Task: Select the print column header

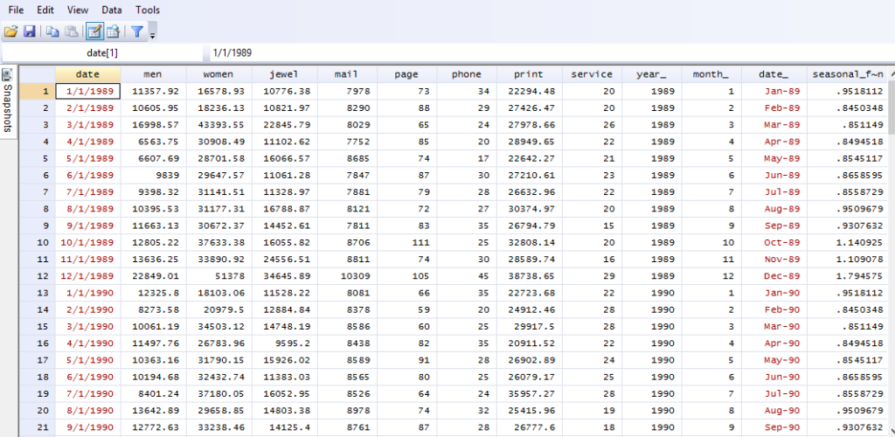Action: pos(530,74)
